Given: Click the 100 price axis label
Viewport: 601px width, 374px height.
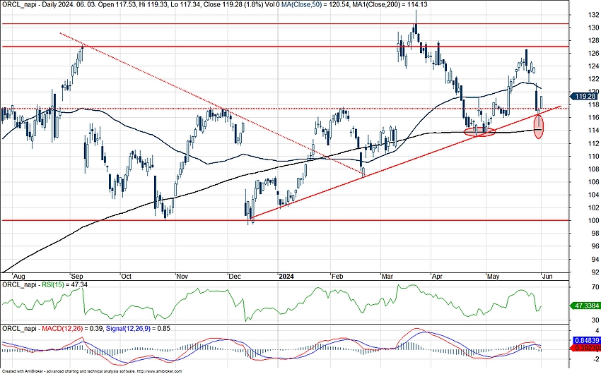Looking at the screenshot, I should pyautogui.click(x=594, y=220).
